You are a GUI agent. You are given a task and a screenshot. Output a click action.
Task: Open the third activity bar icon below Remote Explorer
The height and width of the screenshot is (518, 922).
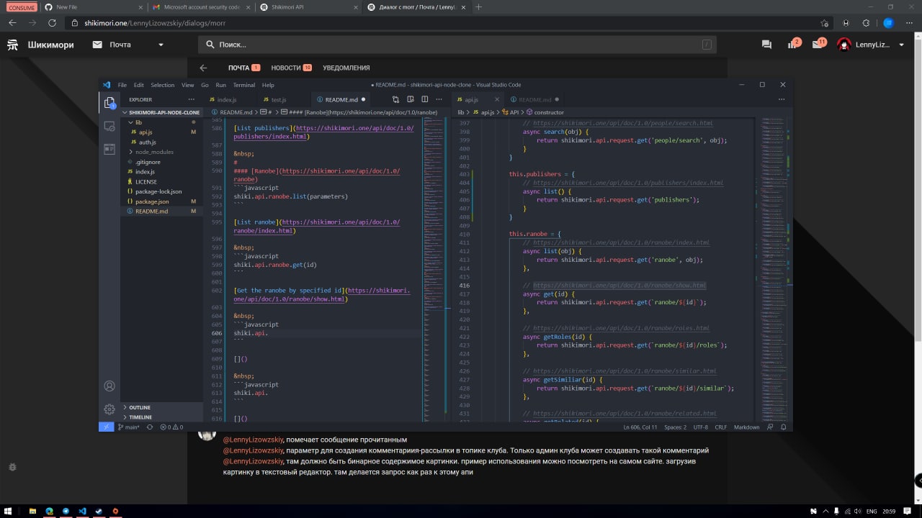click(x=109, y=149)
